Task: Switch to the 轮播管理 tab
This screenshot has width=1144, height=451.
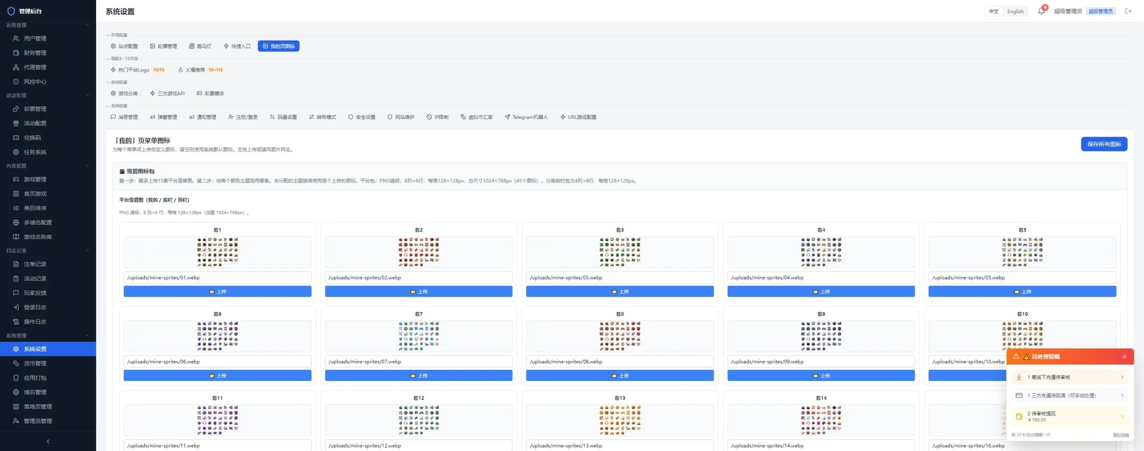Action: click(164, 46)
